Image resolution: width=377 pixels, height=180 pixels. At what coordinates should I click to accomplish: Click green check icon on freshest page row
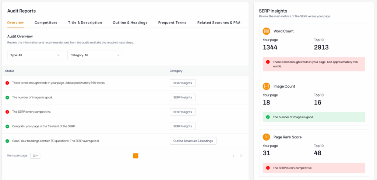pyautogui.click(x=7, y=126)
